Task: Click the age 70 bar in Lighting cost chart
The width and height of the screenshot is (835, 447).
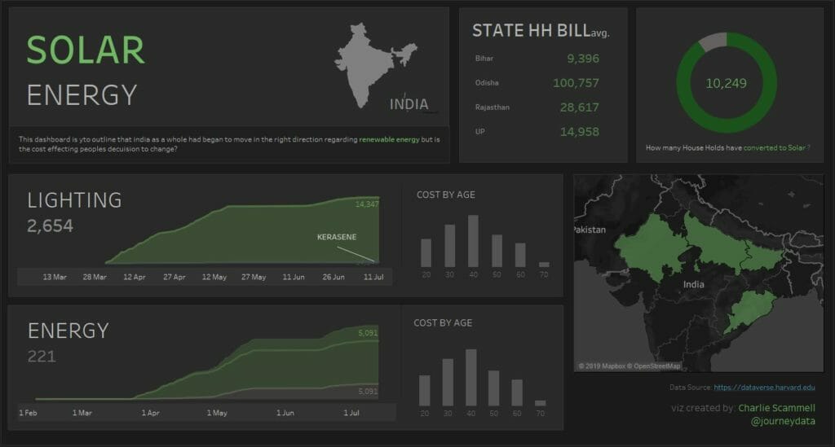Action: click(x=544, y=265)
